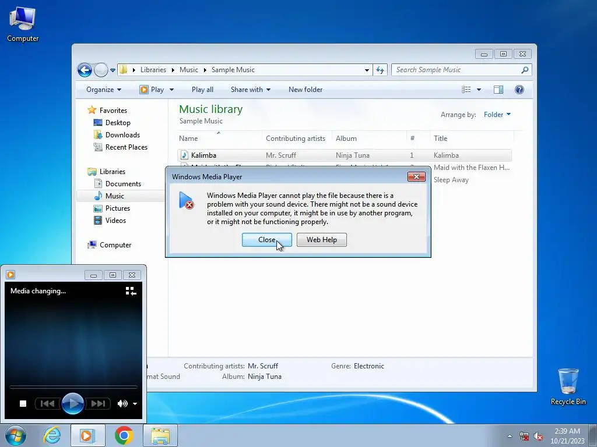The width and height of the screenshot is (597, 447).
Task: Expand the Play button dropdown arrow
Action: (171, 90)
